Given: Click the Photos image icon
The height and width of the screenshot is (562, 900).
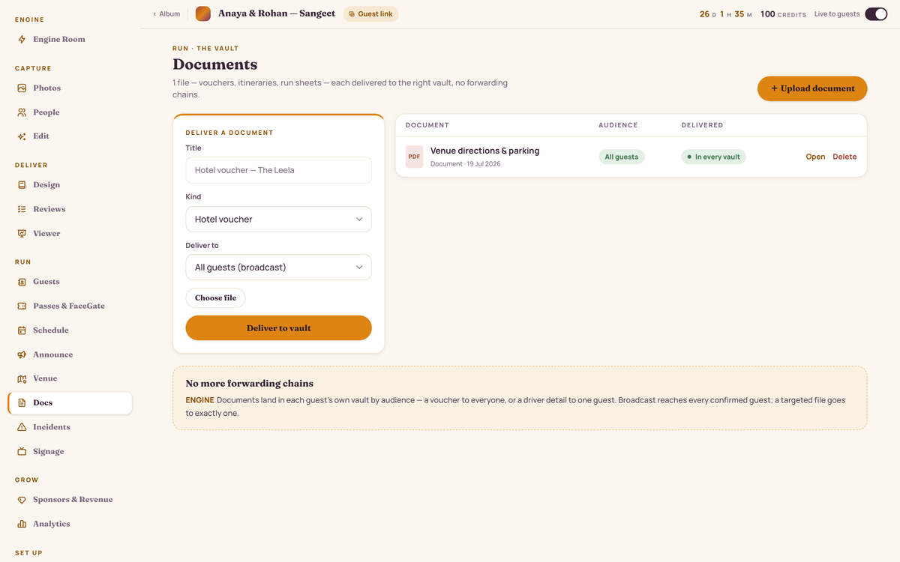Looking at the screenshot, I should tap(22, 88).
